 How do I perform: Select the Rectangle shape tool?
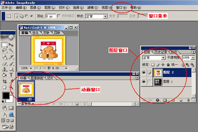[11, 69]
